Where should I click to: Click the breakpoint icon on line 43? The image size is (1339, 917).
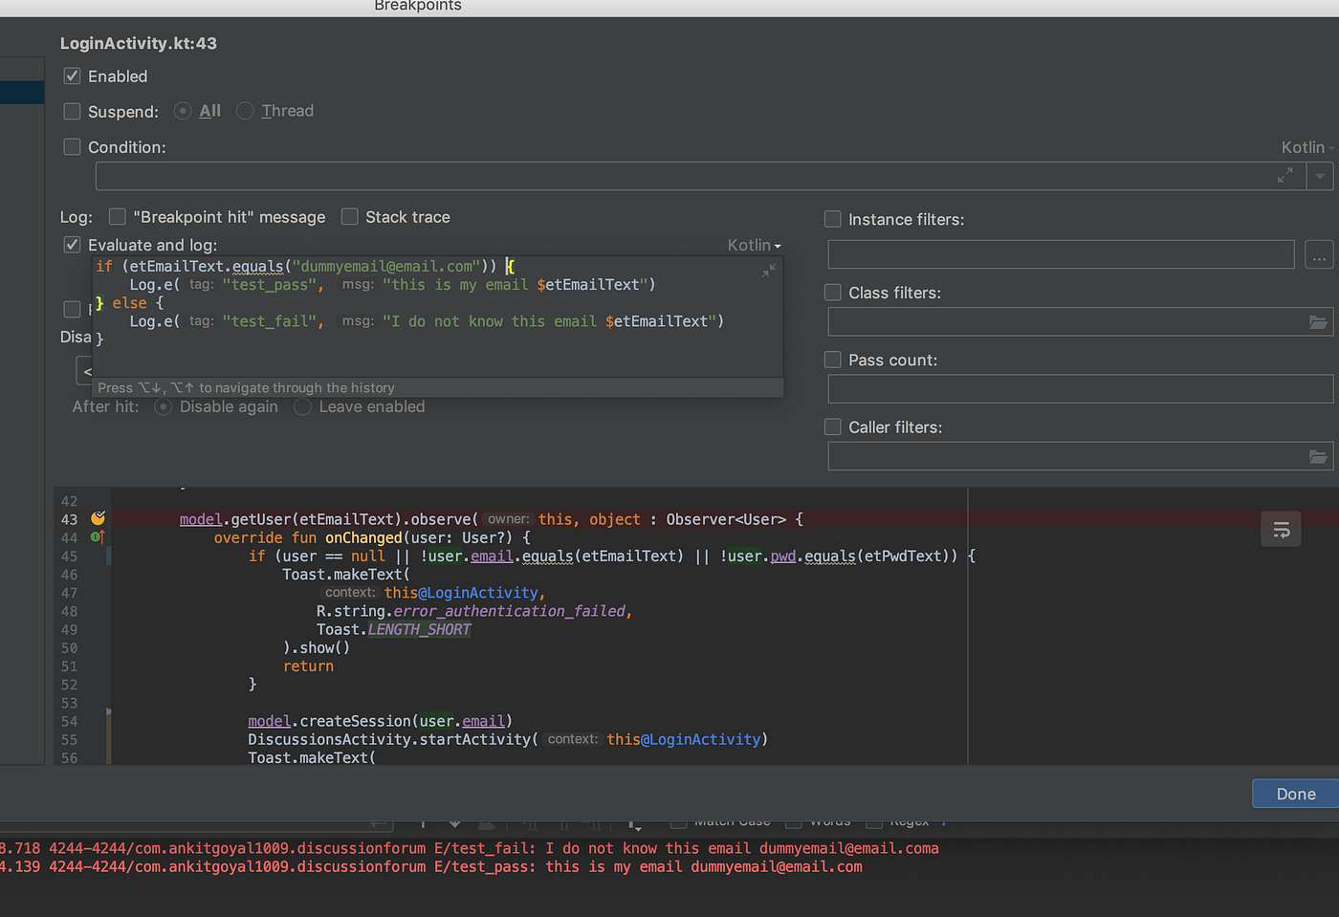(98, 518)
